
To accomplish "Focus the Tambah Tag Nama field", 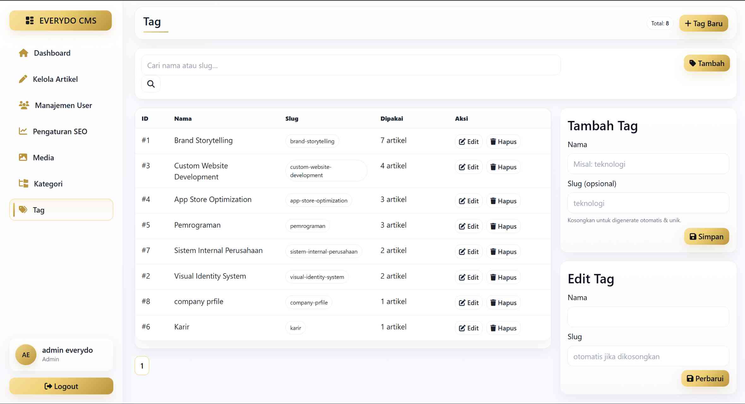I will pos(648,164).
